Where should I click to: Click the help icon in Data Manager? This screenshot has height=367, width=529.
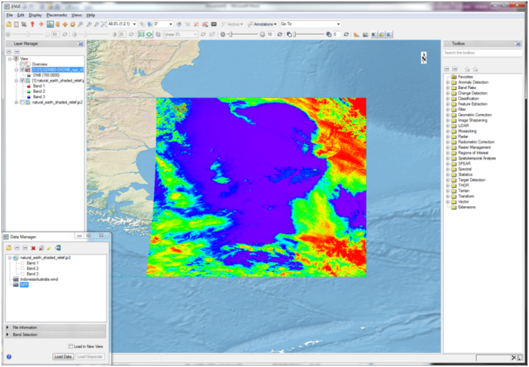[9, 356]
